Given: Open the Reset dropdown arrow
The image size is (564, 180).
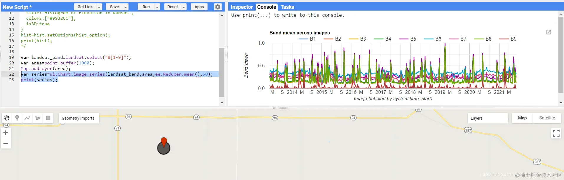Looking at the screenshot, I should pyautogui.click(x=184, y=7).
